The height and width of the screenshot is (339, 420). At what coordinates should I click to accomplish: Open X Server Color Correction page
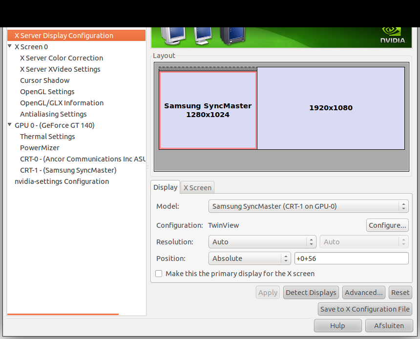point(62,58)
